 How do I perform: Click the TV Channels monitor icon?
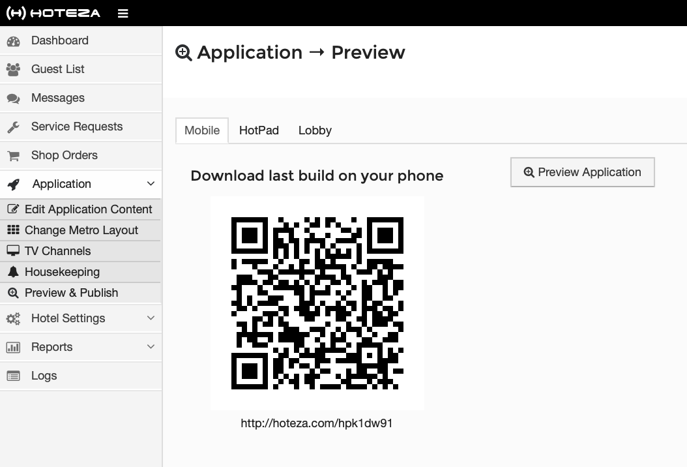pyautogui.click(x=13, y=251)
